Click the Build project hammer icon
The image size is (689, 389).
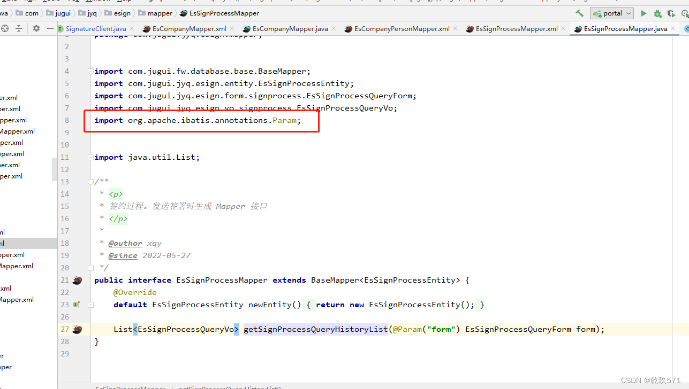pyautogui.click(x=579, y=13)
